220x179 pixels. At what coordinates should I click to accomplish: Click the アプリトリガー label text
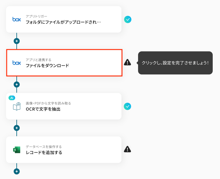36,16
